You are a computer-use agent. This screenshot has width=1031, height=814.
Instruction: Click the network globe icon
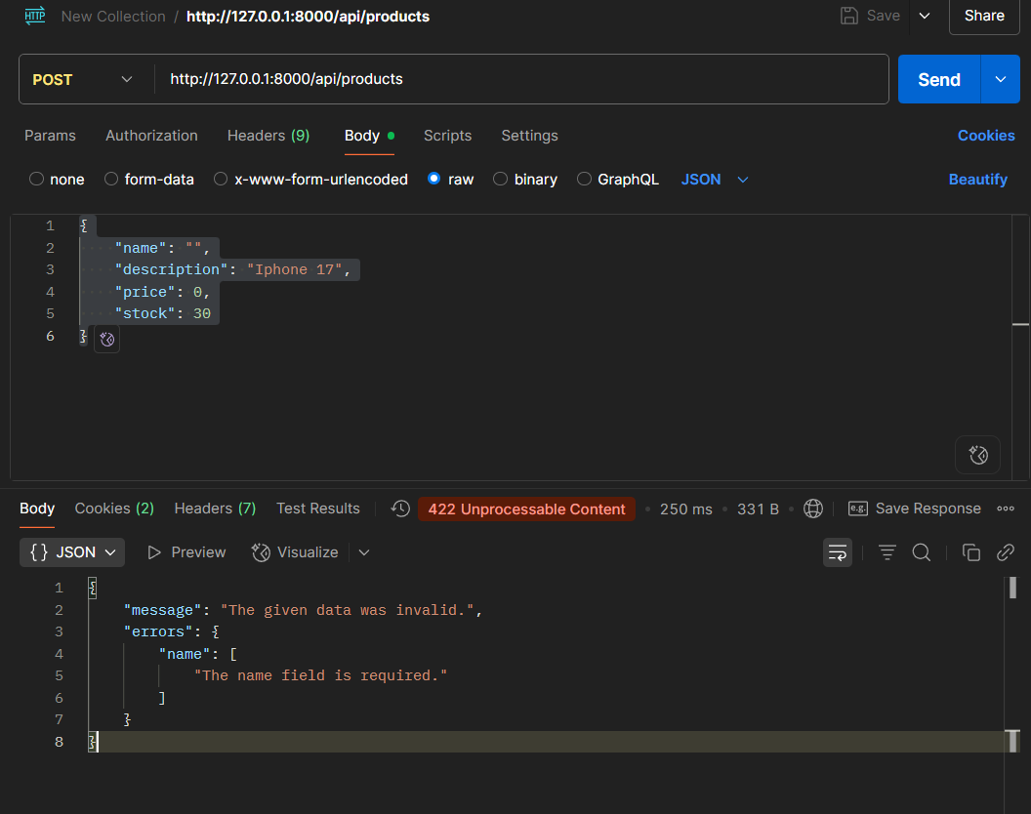tap(812, 509)
